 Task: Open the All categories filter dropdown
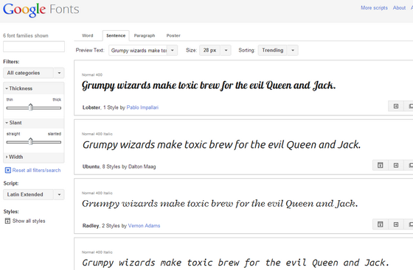point(34,73)
